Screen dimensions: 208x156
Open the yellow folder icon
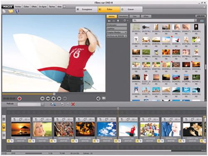(11, 11)
